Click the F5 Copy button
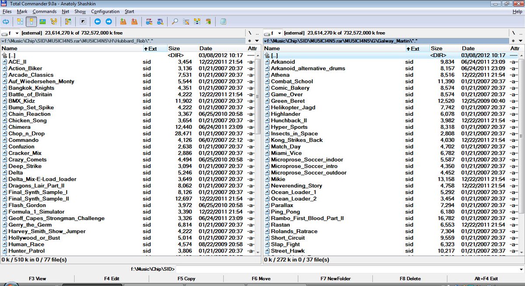This screenshot has height=286, width=525. [187, 278]
